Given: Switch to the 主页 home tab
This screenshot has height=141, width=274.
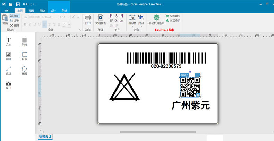Looking at the screenshot, I should (20, 10).
